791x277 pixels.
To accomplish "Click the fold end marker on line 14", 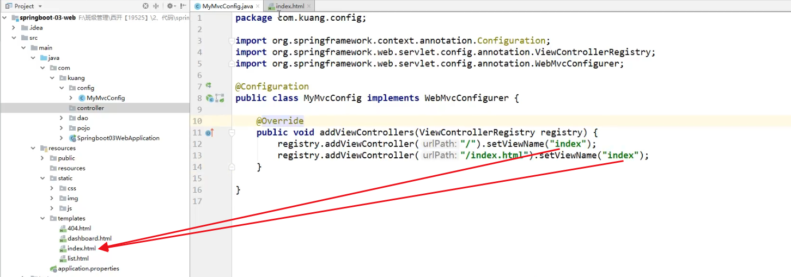I will tap(232, 167).
